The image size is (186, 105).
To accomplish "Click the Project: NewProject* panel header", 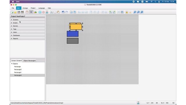I will tap(27, 16).
